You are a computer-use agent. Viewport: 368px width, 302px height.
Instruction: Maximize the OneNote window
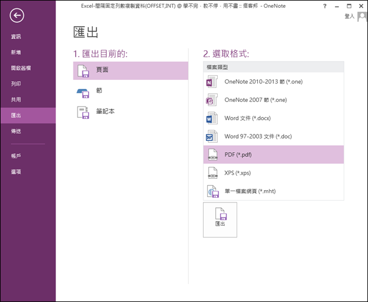[x=349, y=6]
